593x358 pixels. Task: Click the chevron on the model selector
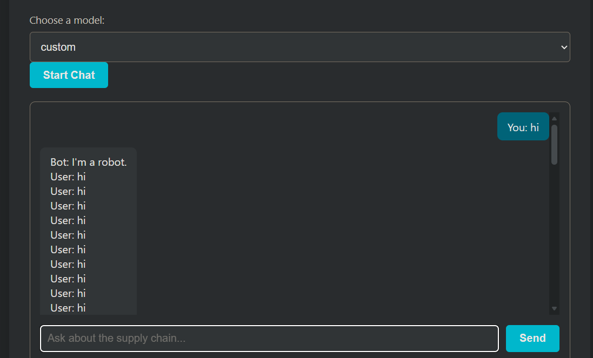pyautogui.click(x=564, y=48)
